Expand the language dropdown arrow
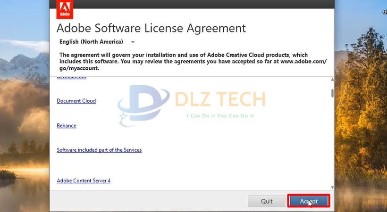Screen dimensions: 387x212 click(133, 42)
